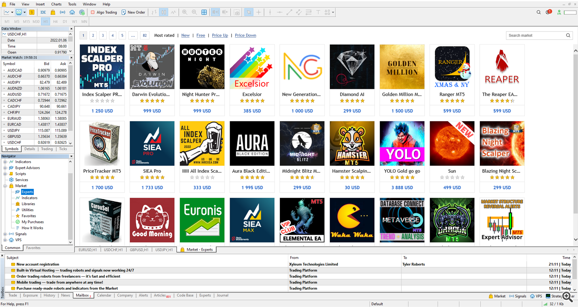Switch chart to bar chart mode
The width and height of the screenshot is (578, 307).
click(154, 12)
